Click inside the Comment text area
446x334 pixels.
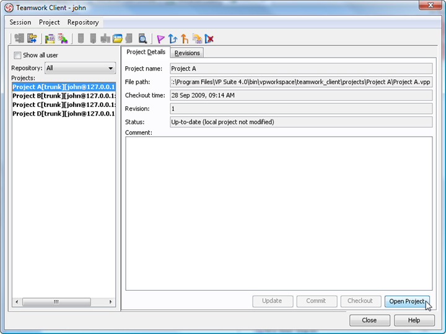click(279, 213)
